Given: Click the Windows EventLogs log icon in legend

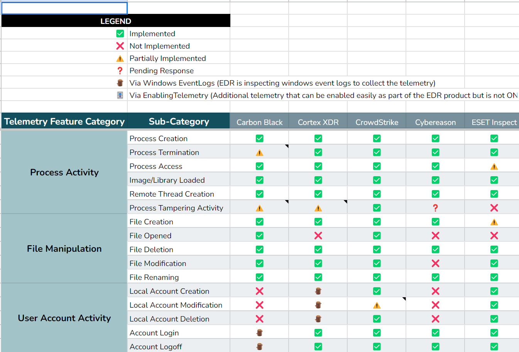Looking at the screenshot, I should pyautogui.click(x=120, y=83).
